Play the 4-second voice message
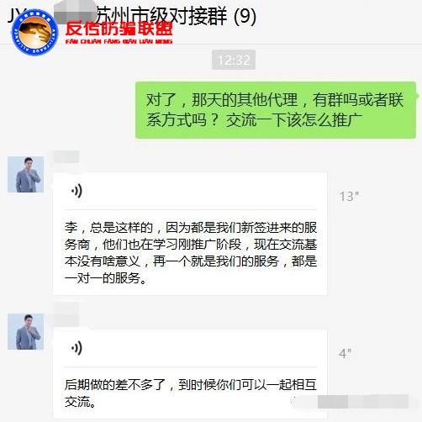 (x=76, y=348)
